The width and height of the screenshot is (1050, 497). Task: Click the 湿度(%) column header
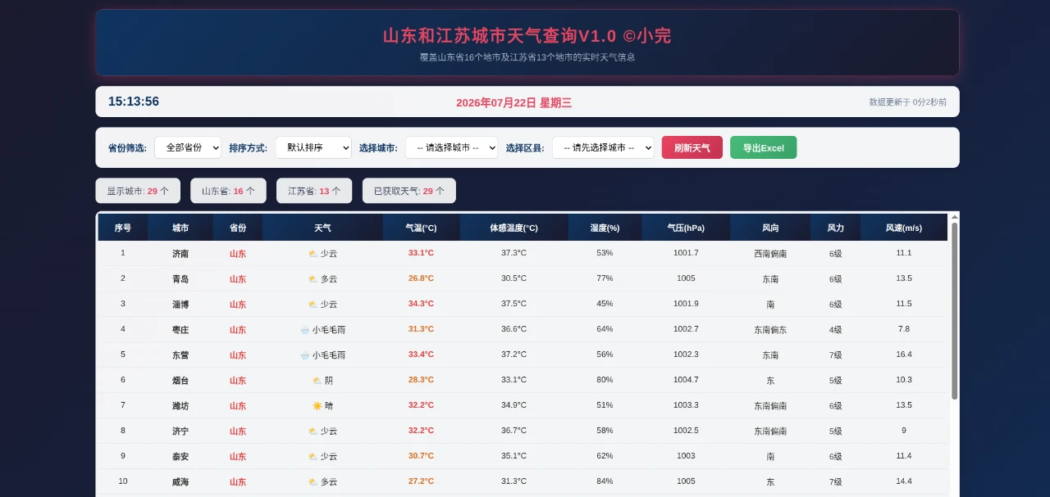click(605, 228)
